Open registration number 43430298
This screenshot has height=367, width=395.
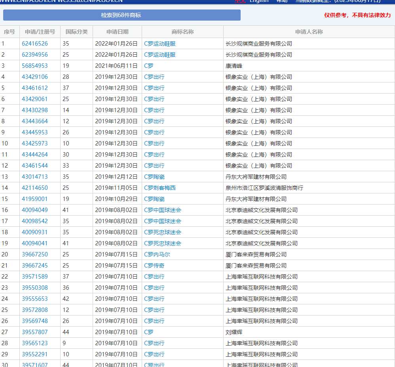tap(35, 110)
